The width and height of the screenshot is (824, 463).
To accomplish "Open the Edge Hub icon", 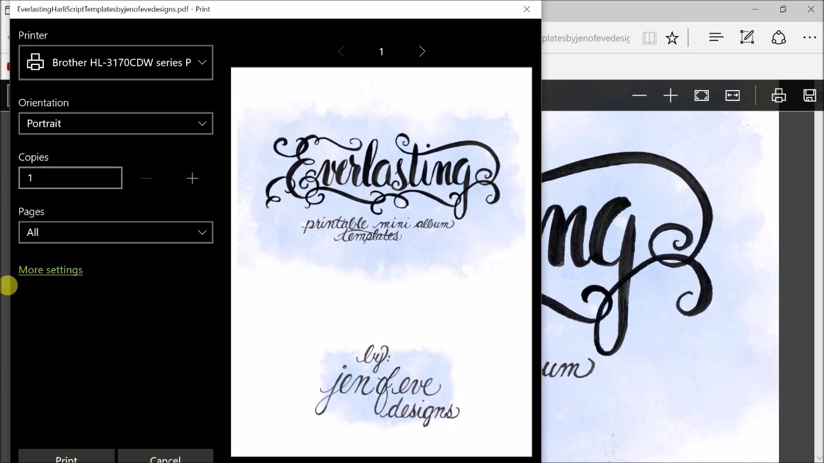I will coord(716,38).
